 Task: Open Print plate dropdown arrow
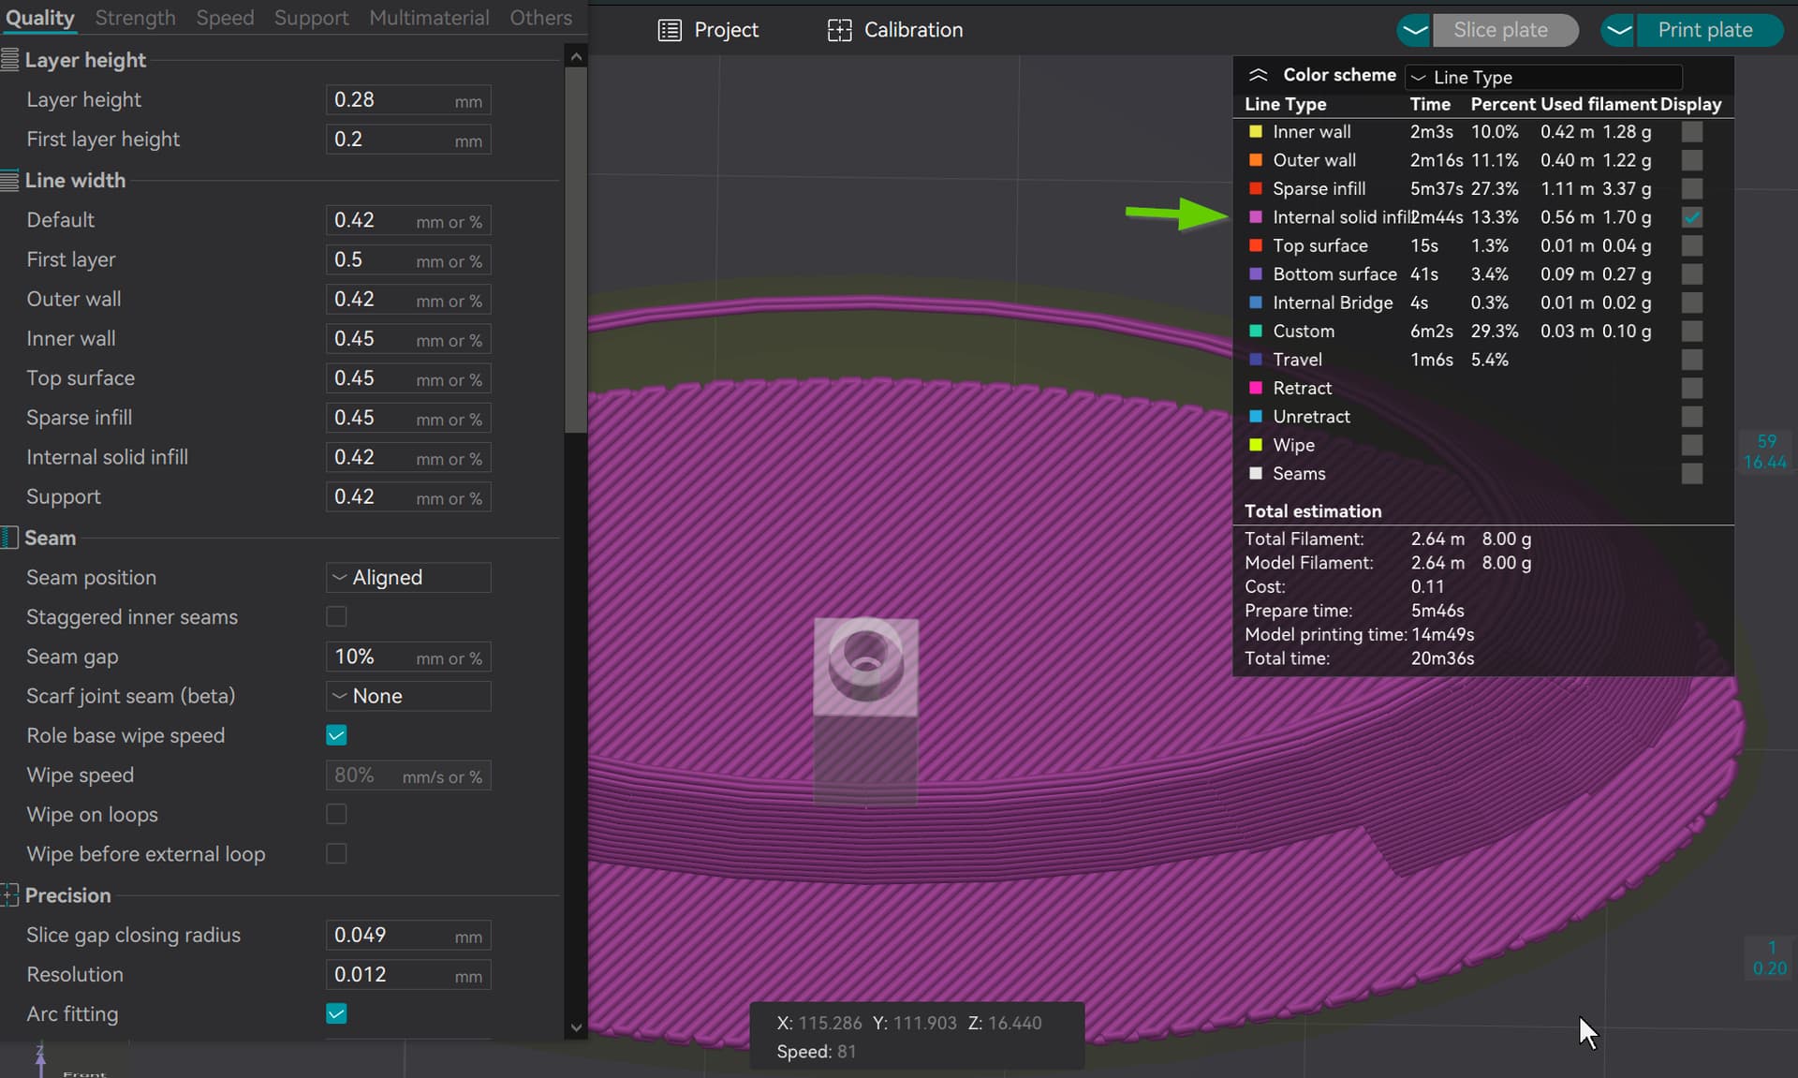click(x=1619, y=30)
